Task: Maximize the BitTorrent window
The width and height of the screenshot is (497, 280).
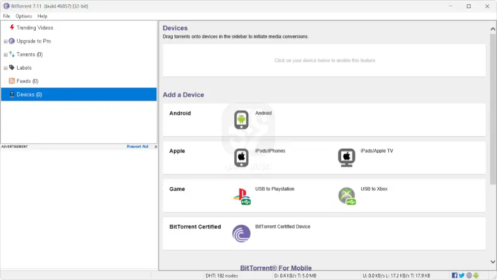Action: pos(469,6)
